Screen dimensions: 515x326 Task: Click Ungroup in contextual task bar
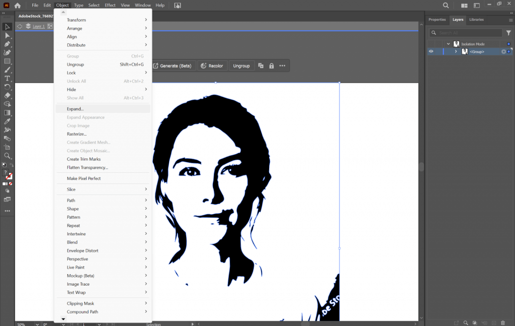tap(241, 66)
